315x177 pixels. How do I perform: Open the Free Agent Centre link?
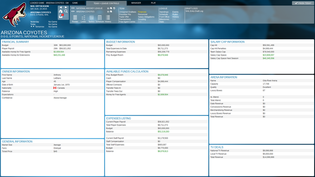[x=127, y=22]
